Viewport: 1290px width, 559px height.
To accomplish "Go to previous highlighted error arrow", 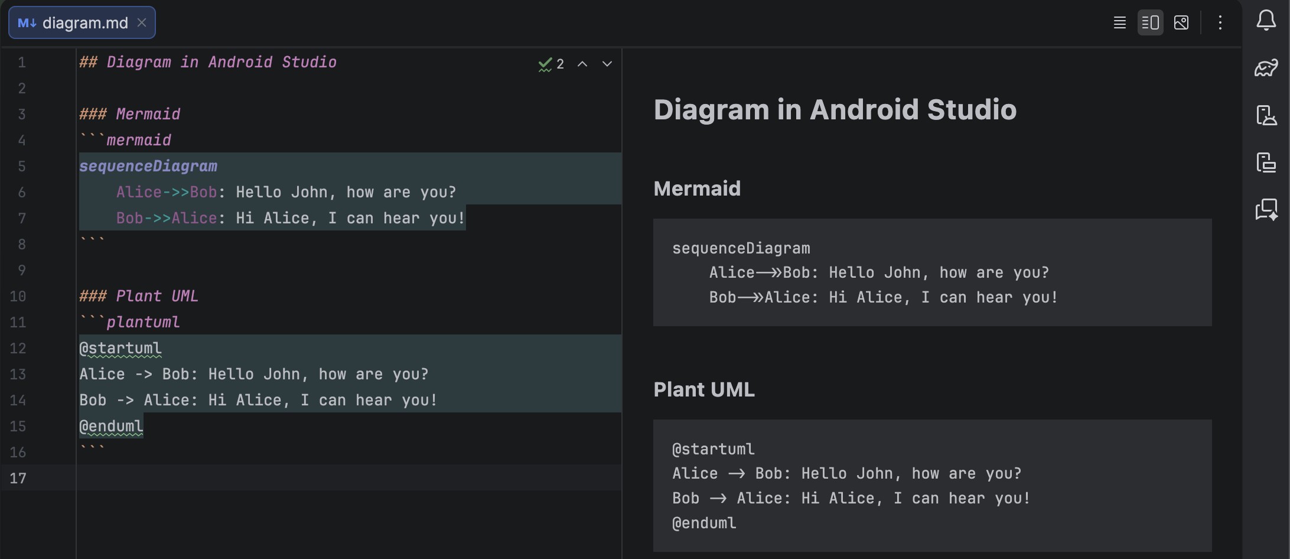I will coord(582,64).
